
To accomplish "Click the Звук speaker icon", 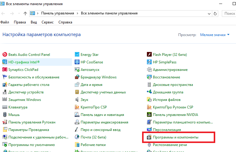I will (x=77, y=100).
